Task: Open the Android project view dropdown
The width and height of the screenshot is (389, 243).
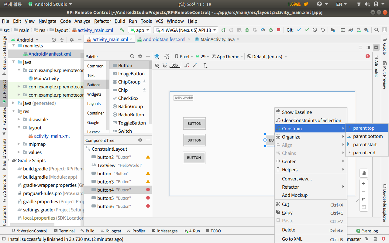Action: click(x=25, y=40)
